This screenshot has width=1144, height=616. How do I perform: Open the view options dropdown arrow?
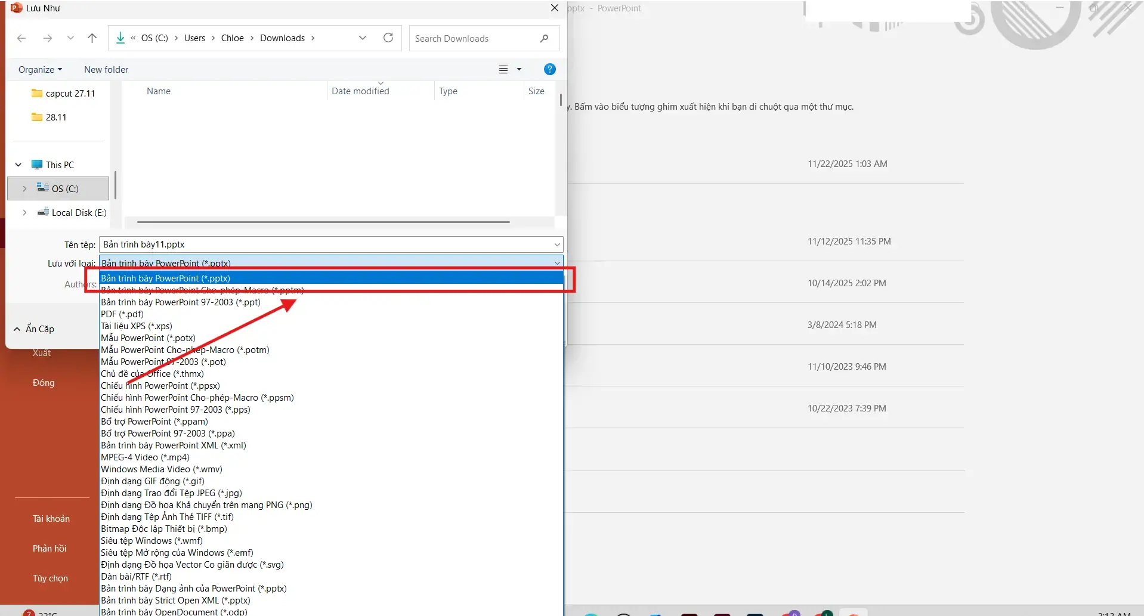(x=518, y=69)
